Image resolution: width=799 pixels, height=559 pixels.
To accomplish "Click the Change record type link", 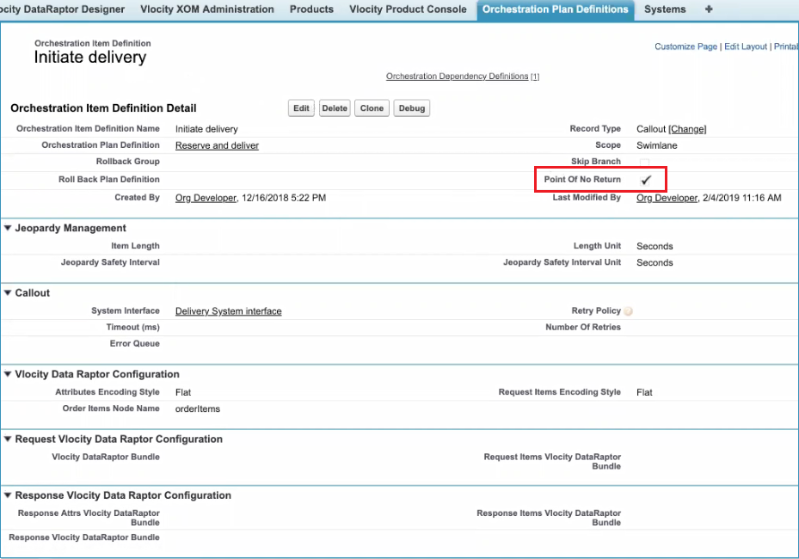I will coord(687,129).
